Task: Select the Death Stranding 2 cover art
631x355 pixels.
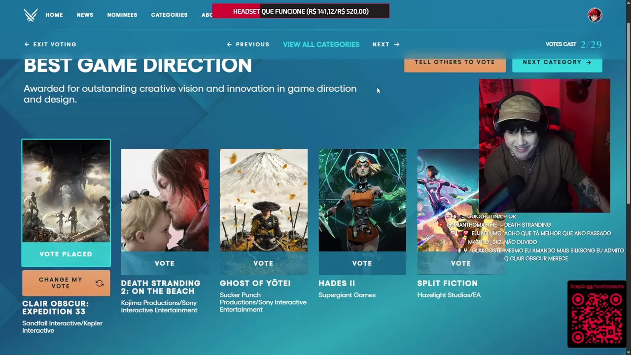Action: coord(165,200)
